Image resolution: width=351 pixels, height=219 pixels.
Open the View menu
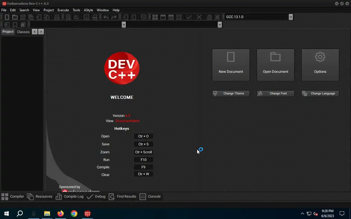tap(36, 10)
